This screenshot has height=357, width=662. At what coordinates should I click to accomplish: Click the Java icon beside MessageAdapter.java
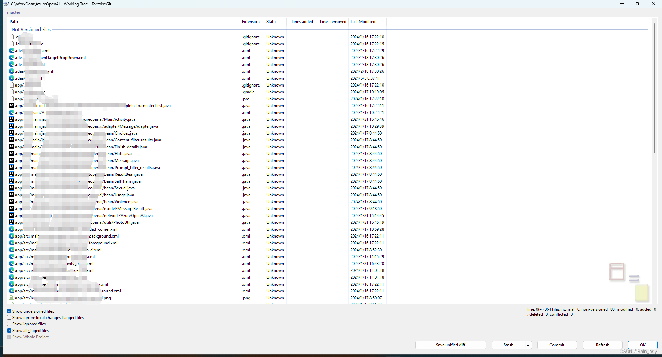[x=12, y=126]
